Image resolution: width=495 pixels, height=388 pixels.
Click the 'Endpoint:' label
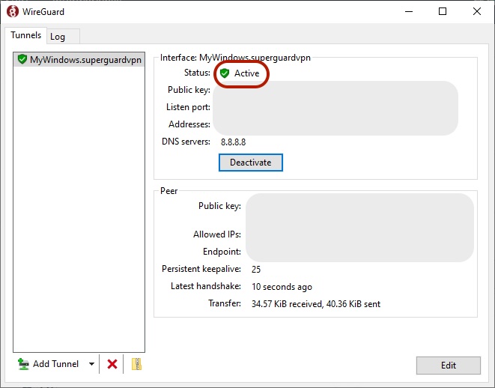click(x=222, y=252)
